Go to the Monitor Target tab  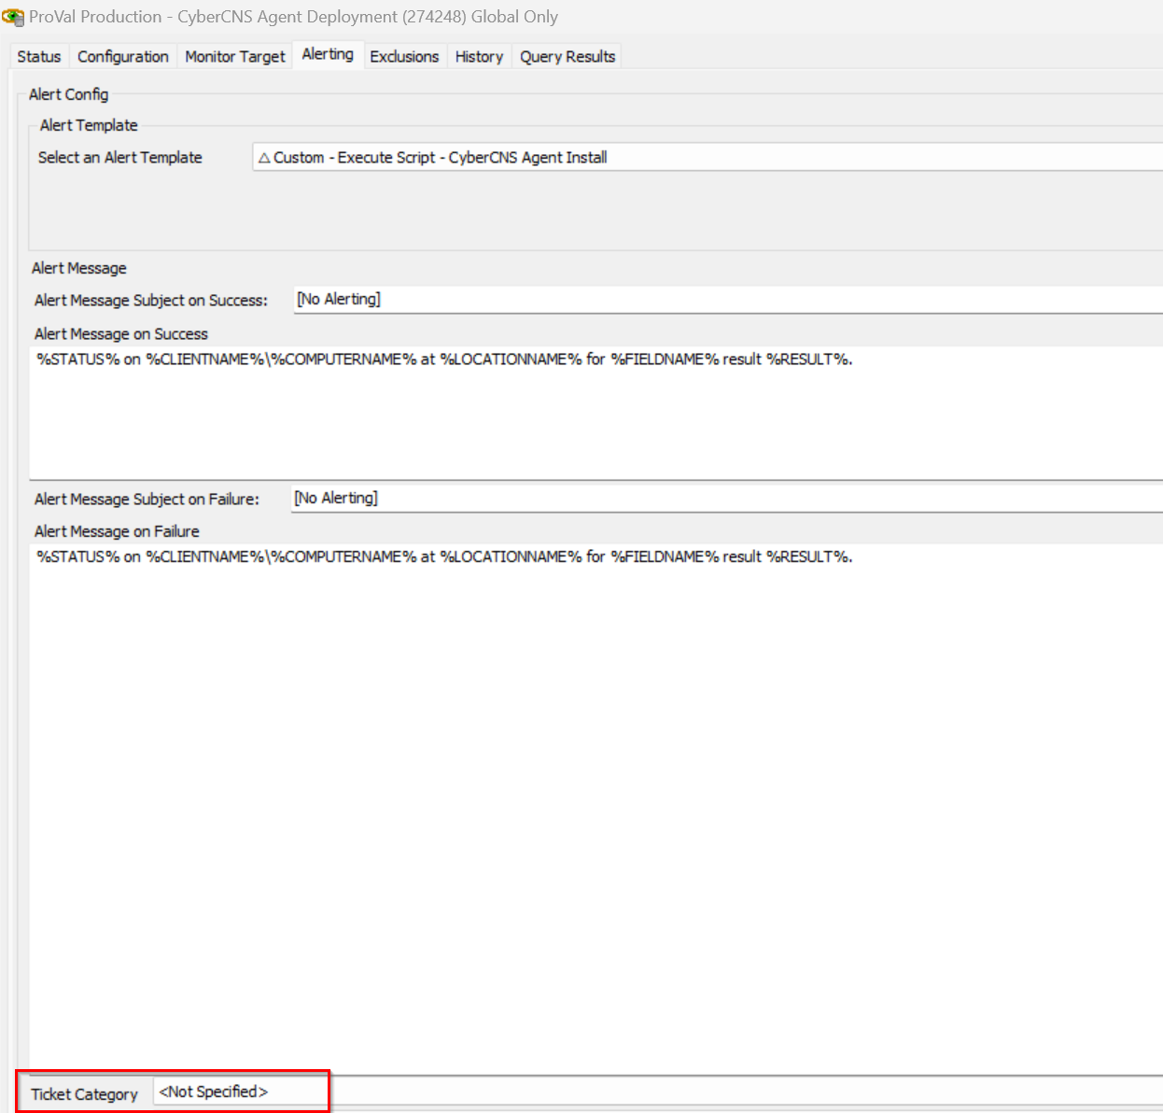click(x=234, y=57)
